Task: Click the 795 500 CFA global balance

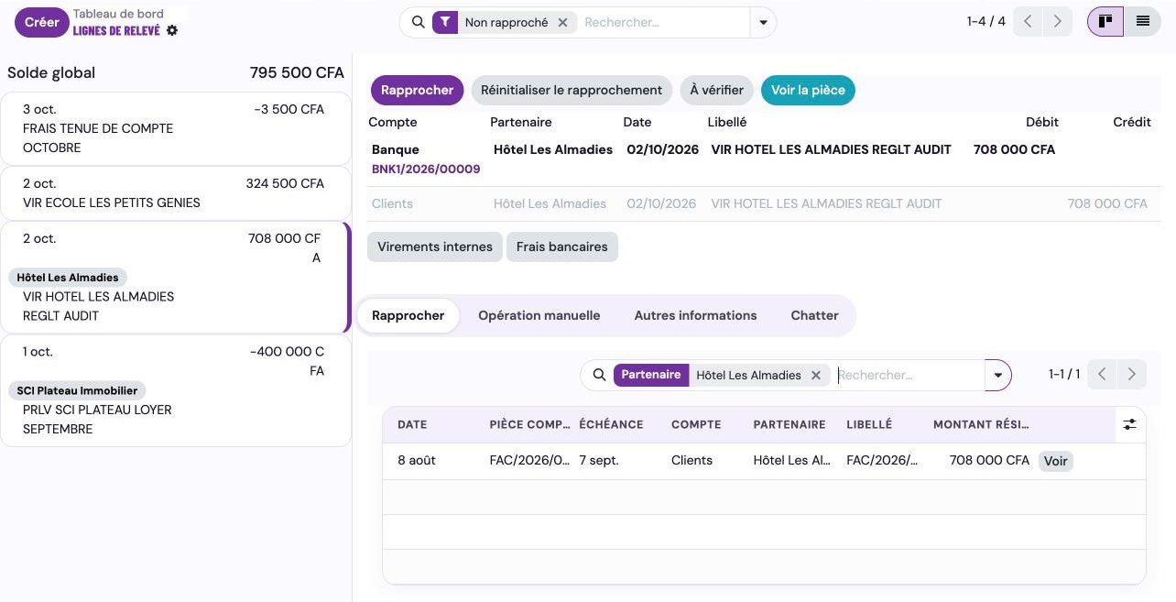Action: point(297,72)
